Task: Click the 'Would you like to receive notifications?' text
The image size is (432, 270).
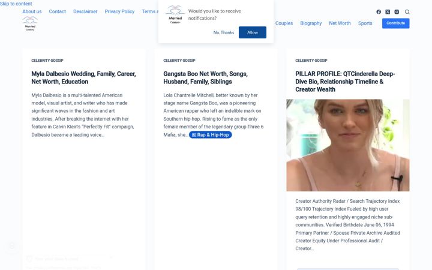Action: pyautogui.click(x=215, y=14)
